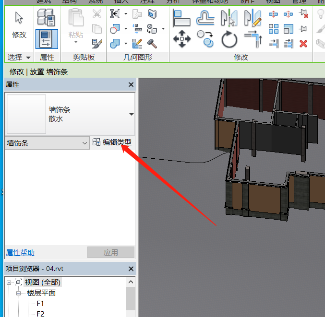Select the Offset tool
The height and width of the screenshot is (317, 325).
205,18
